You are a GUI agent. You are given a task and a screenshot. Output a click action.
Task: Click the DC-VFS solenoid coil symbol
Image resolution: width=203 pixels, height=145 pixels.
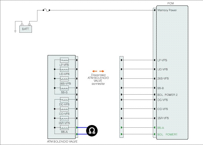(x=64, y=100)
